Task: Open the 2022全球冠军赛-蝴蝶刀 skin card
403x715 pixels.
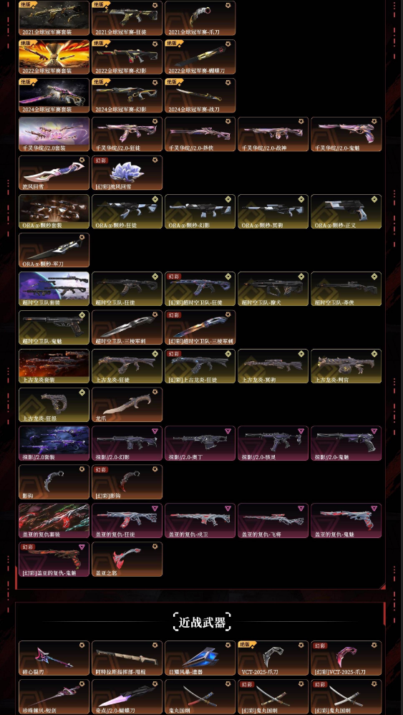Action: coord(200,57)
